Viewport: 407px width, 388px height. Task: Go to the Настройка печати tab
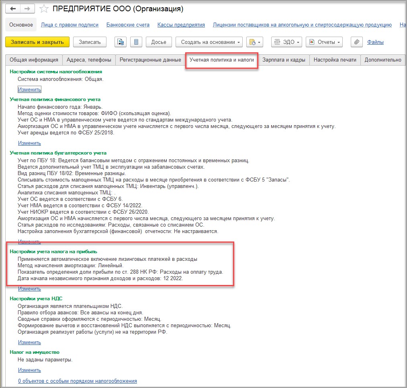(x=335, y=60)
